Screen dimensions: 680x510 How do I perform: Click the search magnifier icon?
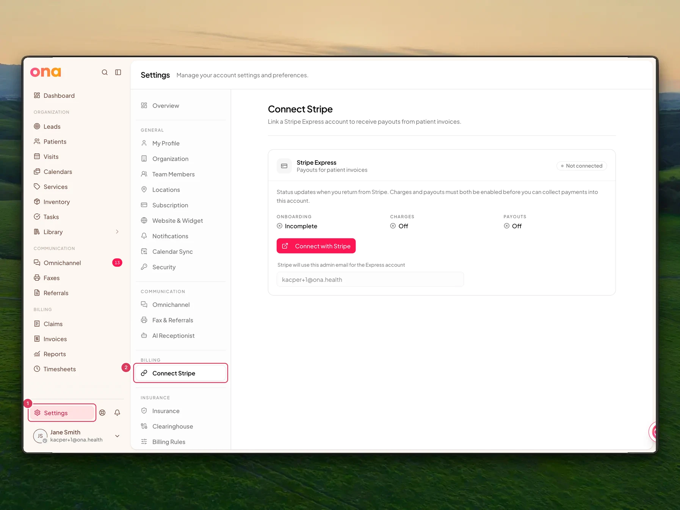(x=105, y=72)
